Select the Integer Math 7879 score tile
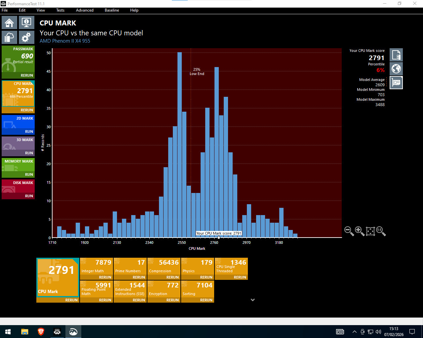Image resolution: width=423 pixels, height=338 pixels. [96, 266]
